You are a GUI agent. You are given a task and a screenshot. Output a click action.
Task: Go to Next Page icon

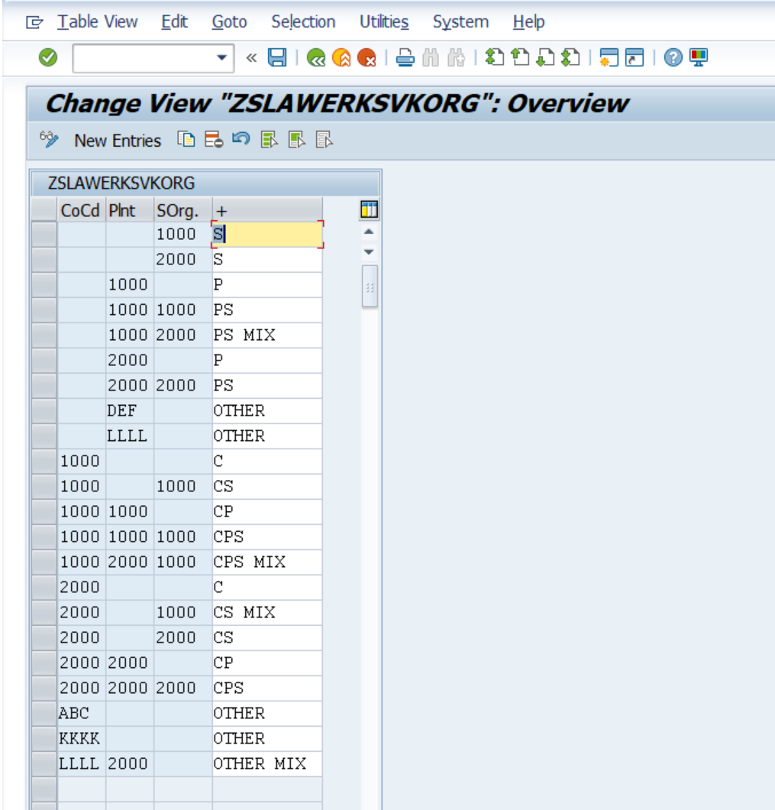point(545,57)
